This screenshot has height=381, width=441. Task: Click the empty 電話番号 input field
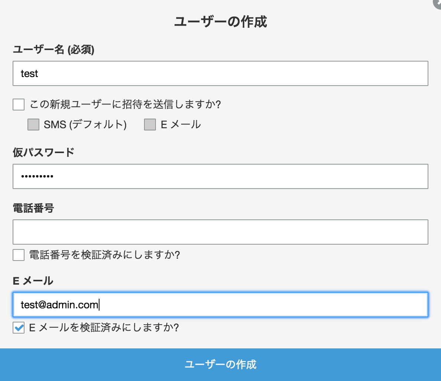tap(220, 232)
